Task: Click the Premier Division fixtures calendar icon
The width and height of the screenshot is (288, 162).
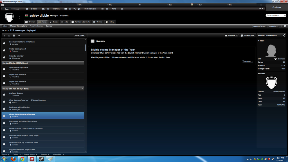Action: pyautogui.click(x=107, y=9)
